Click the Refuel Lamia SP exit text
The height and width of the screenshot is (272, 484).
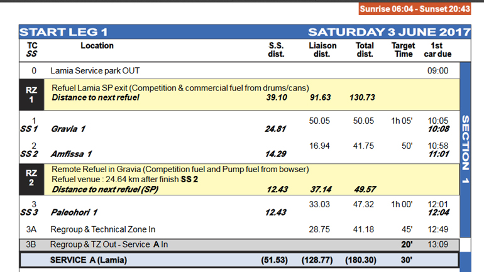[x=180, y=88]
